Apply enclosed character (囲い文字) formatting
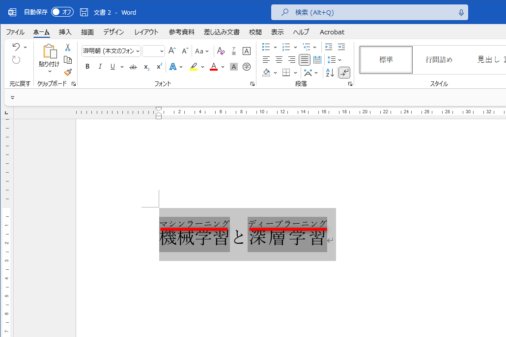Image resolution: width=506 pixels, height=337 pixels. [x=247, y=67]
